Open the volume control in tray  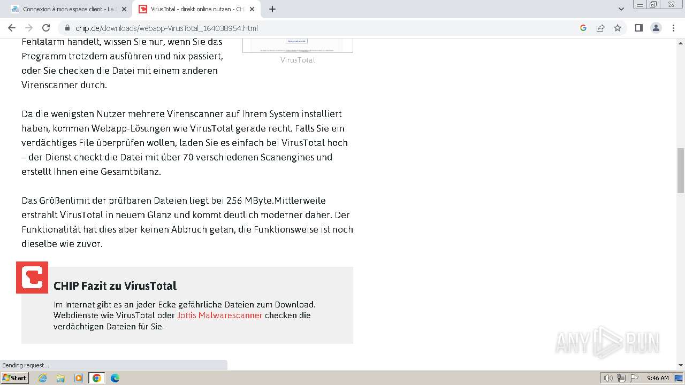[608, 378]
